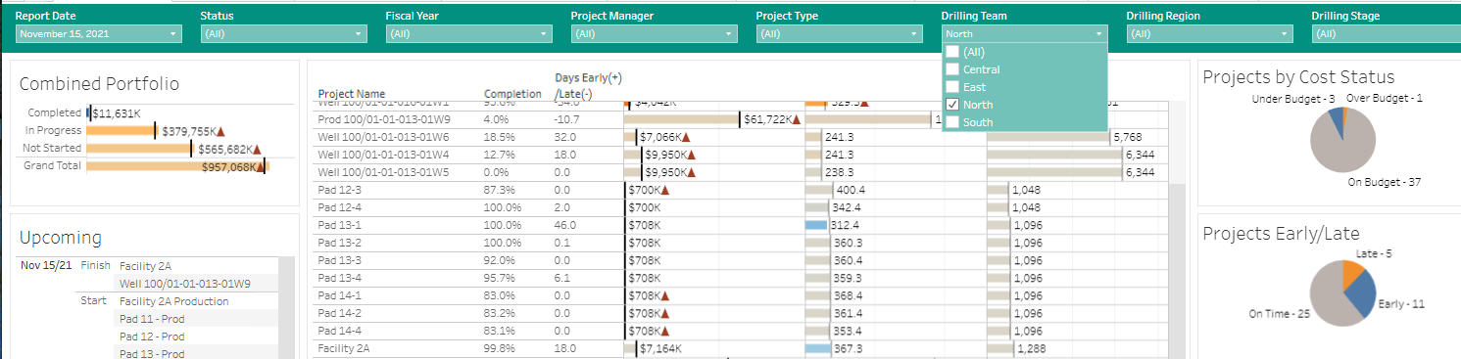This screenshot has width=1461, height=359.
Task: Open the Drilling Region dropdown
Action: [x=1209, y=34]
